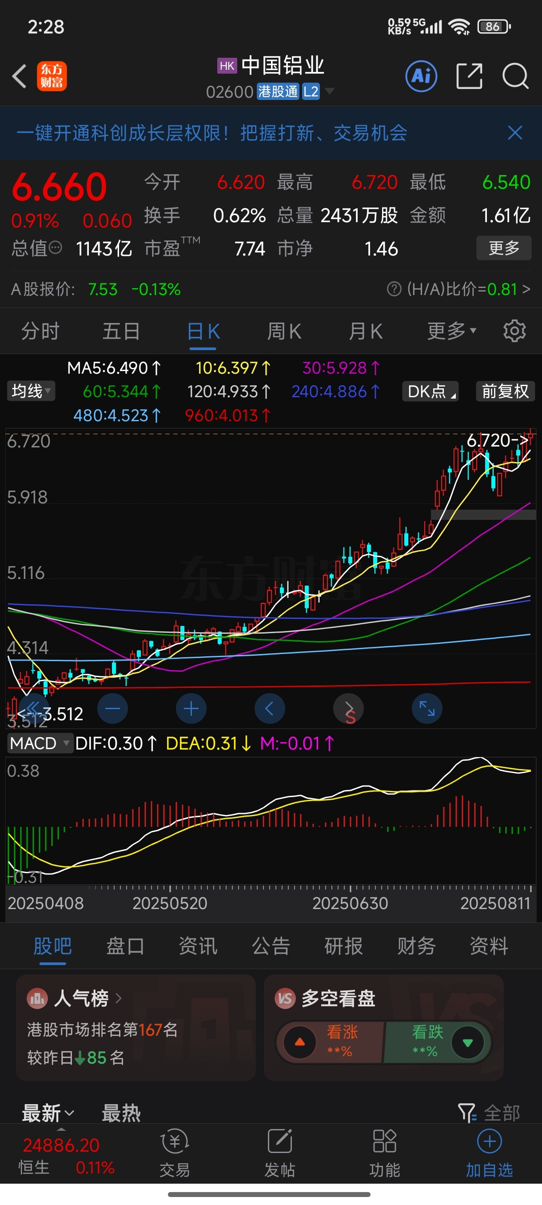This screenshot has height=1205, width=542.
Task: Expand the 更多 chart periods dropdown
Action: pos(452,331)
